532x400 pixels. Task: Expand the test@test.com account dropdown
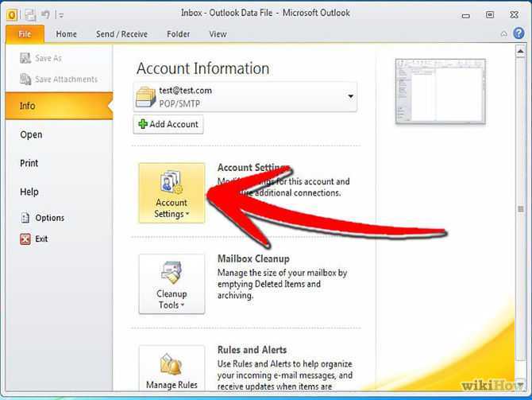pos(350,96)
